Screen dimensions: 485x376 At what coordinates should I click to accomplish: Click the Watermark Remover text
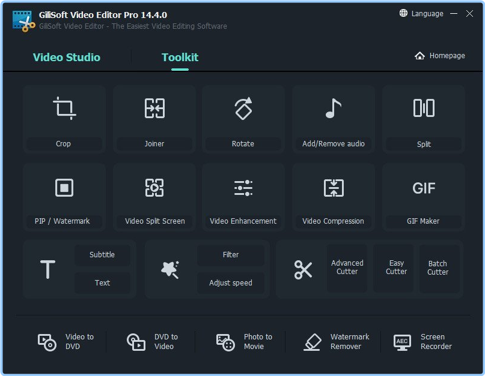pyautogui.click(x=350, y=342)
